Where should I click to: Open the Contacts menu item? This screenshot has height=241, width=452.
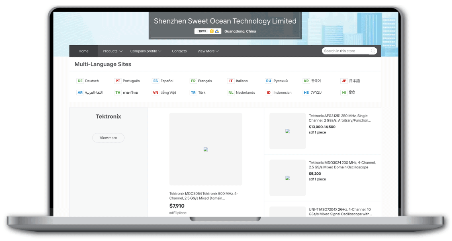tap(179, 51)
